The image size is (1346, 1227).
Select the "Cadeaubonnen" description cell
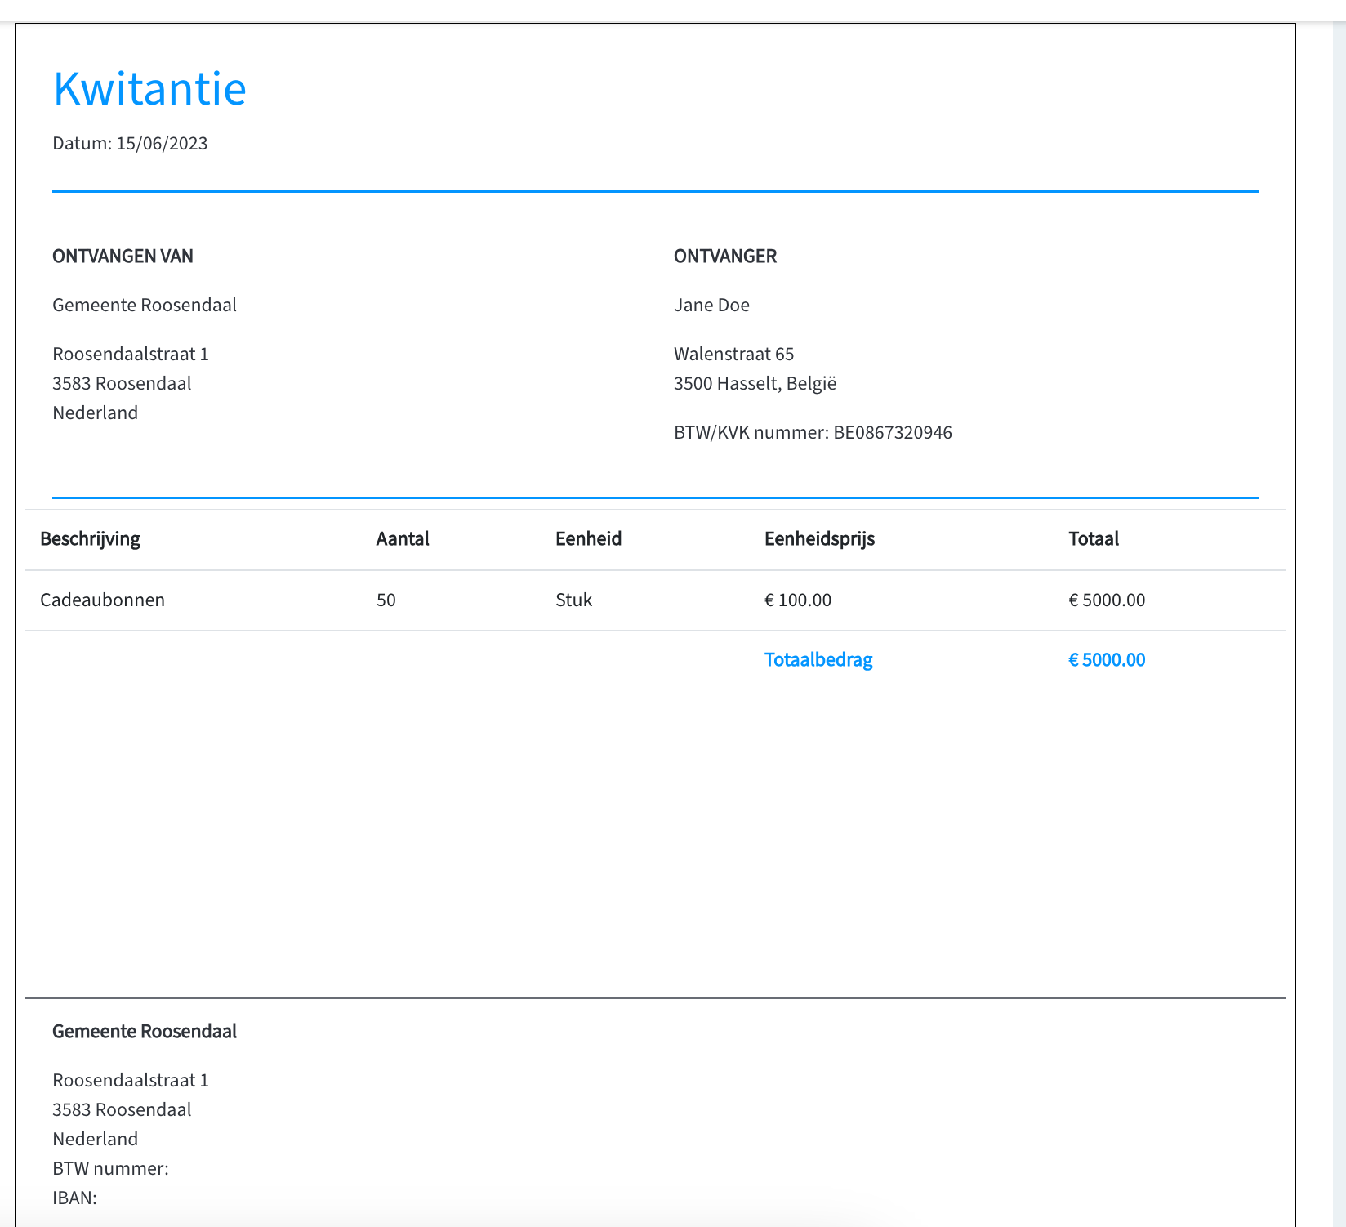point(102,600)
